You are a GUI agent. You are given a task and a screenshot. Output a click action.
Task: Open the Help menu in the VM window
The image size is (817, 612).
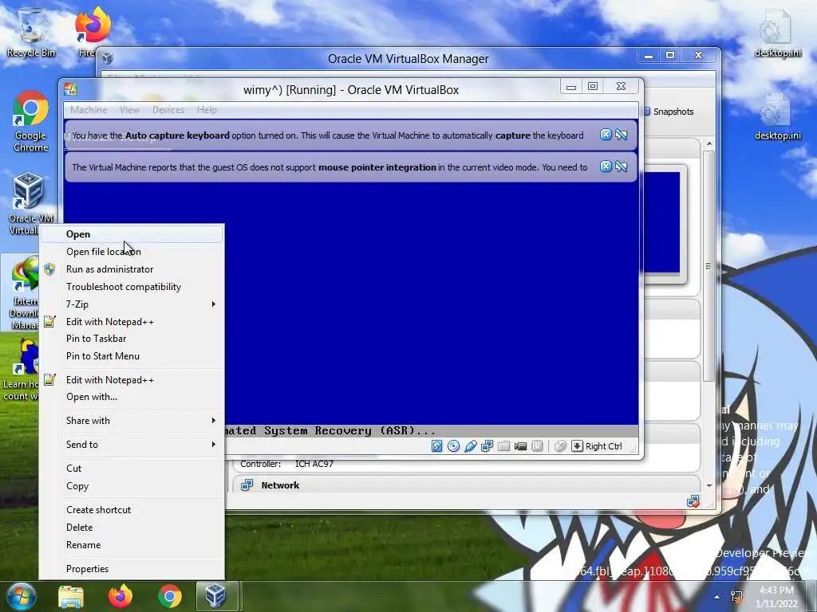click(207, 110)
